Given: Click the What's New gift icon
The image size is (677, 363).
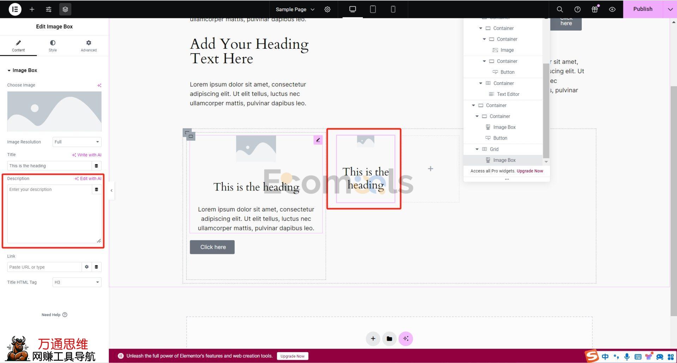Looking at the screenshot, I should (595, 9).
